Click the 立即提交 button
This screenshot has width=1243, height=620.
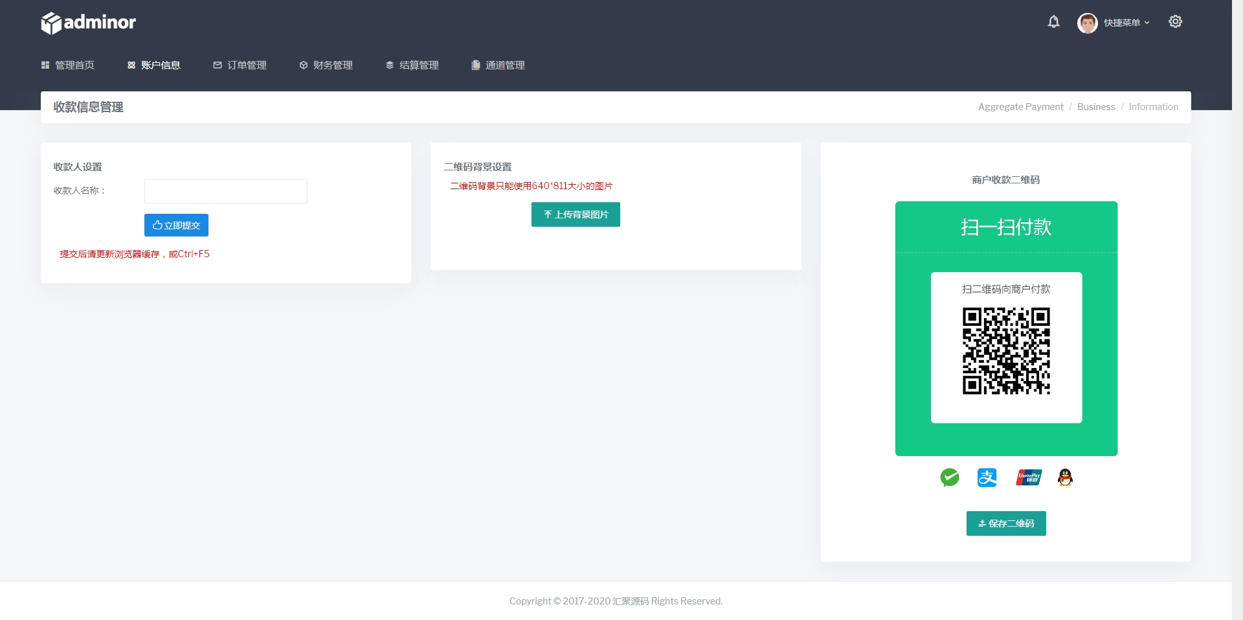pyautogui.click(x=176, y=225)
